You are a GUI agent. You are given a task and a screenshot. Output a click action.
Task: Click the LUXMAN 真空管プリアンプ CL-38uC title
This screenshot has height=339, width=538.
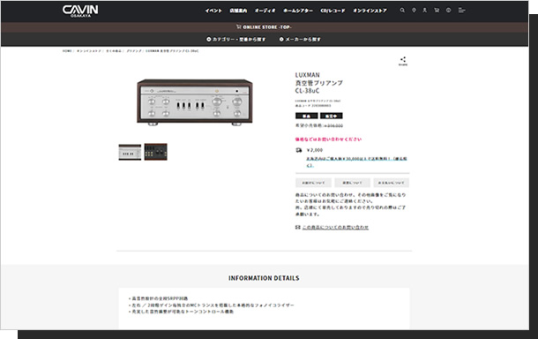pyautogui.click(x=319, y=83)
